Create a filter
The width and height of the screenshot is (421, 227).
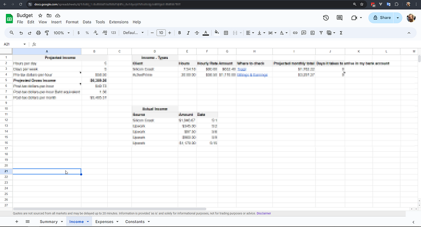click(321, 33)
